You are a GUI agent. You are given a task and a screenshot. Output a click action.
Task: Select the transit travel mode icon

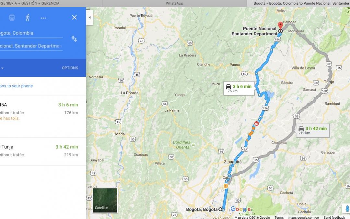coord(12,18)
